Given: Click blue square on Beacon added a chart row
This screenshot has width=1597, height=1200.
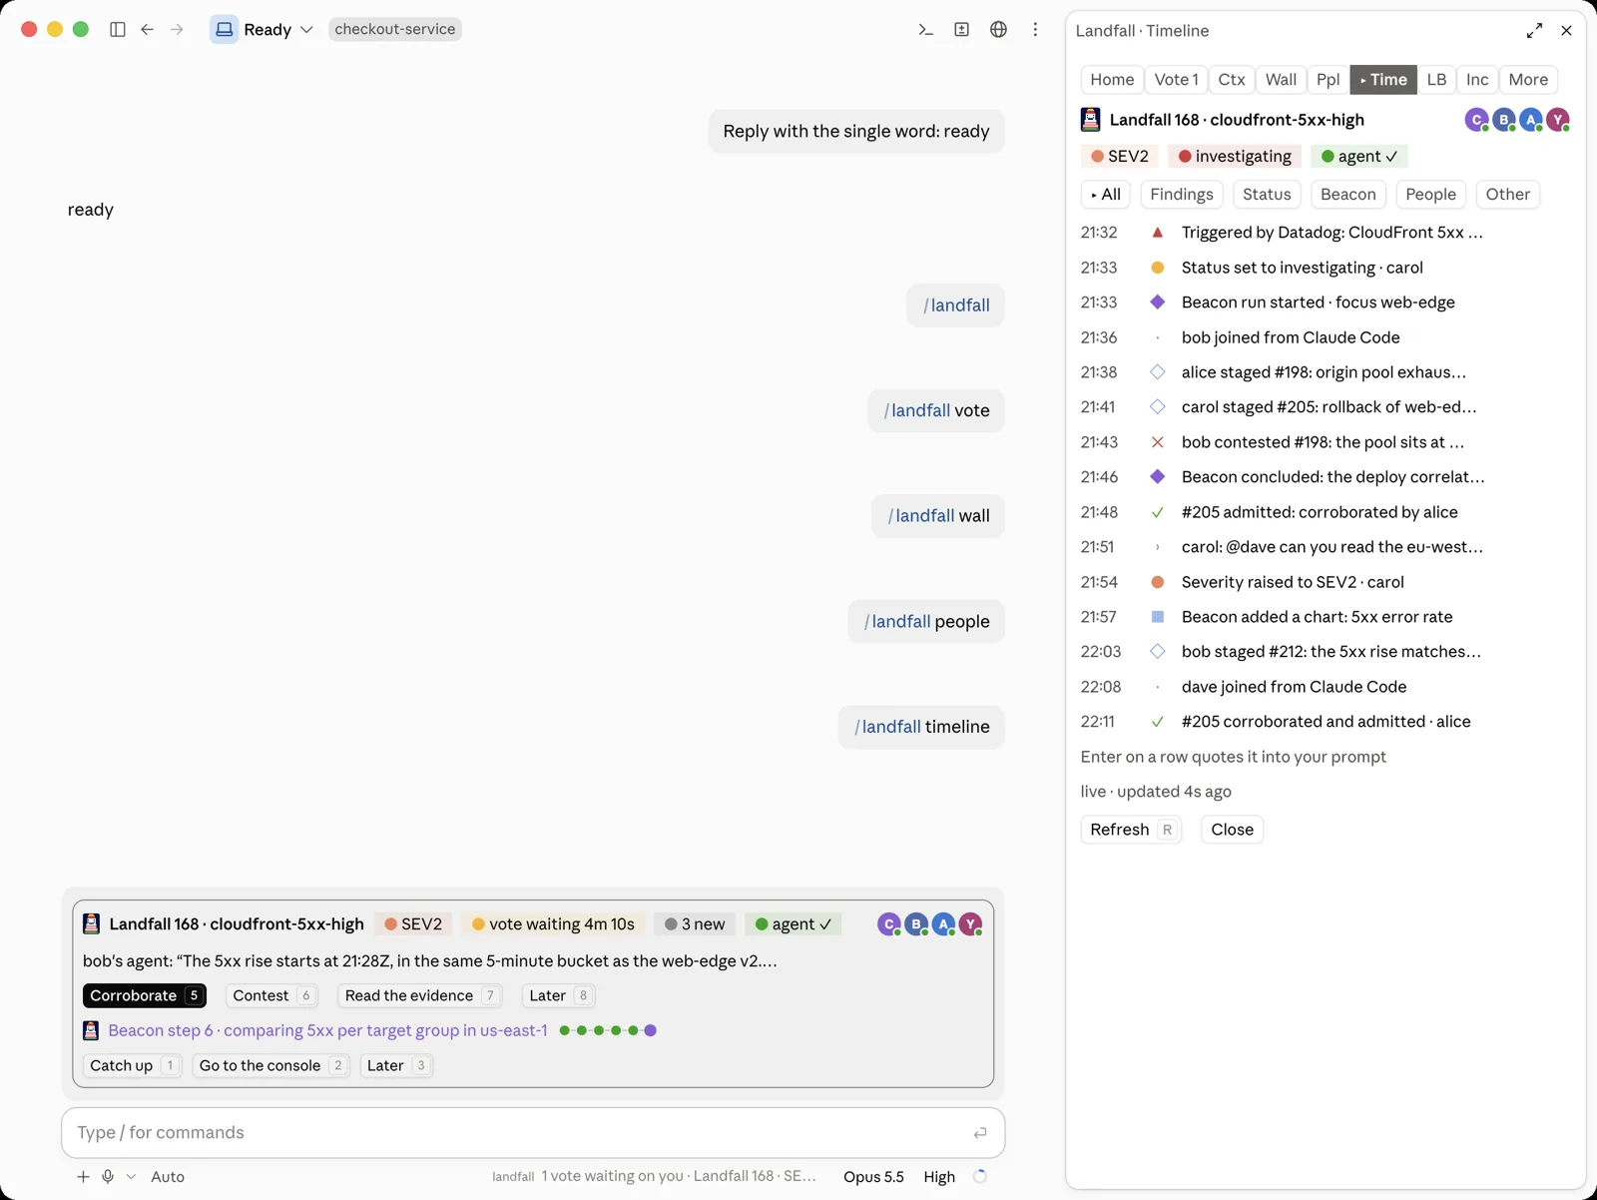Looking at the screenshot, I should tap(1158, 617).
